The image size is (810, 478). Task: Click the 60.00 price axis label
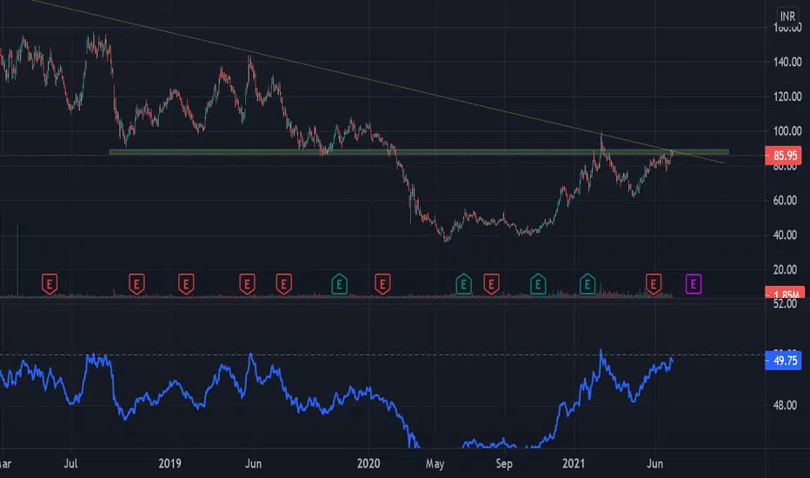point(785,201)
